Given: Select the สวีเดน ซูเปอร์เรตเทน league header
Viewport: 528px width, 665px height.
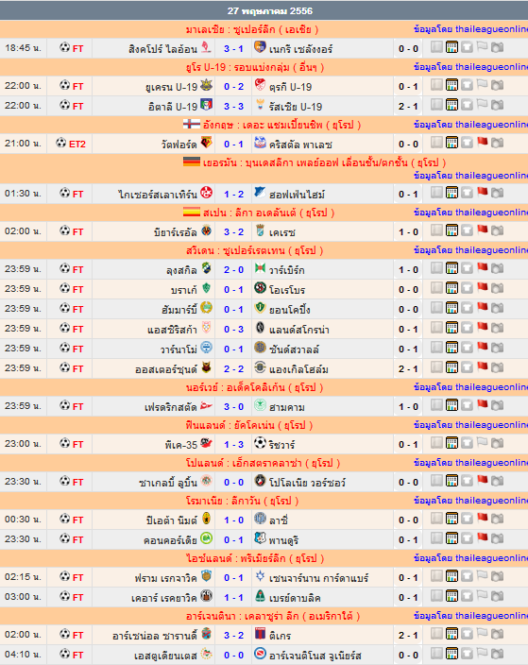Looking at the screenshot, I should pos(254,250).
